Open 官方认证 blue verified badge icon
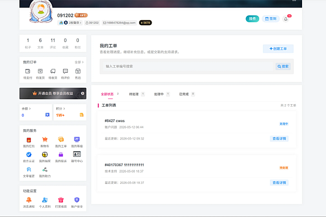Image resolution: width=326 pixels, height=217 pixels. [x=29, y=155]
